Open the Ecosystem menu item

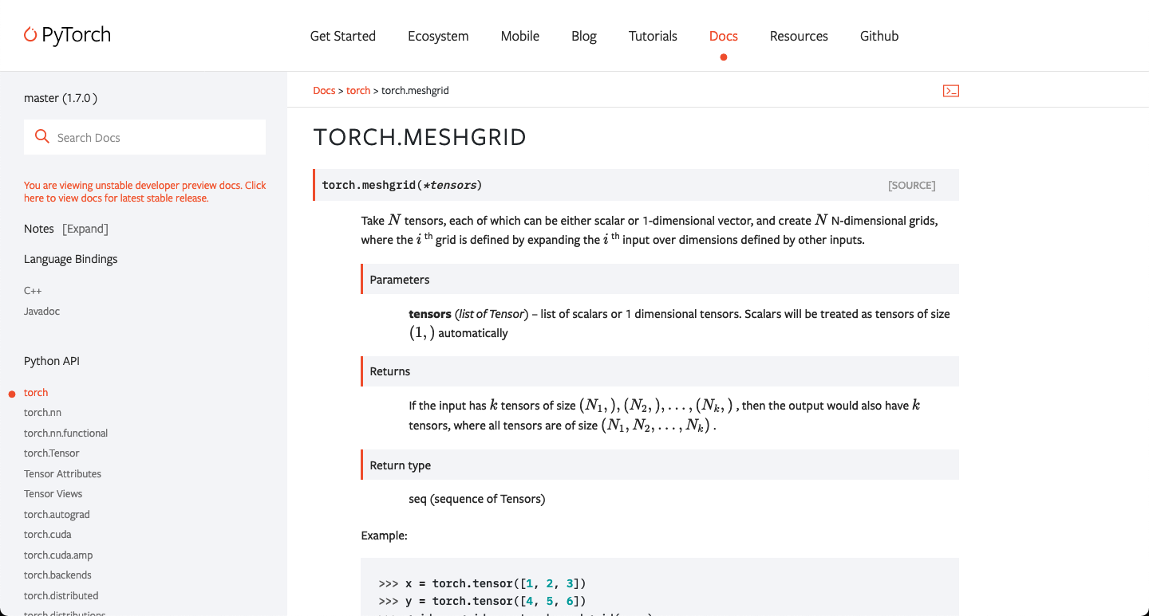coord(438,36)
